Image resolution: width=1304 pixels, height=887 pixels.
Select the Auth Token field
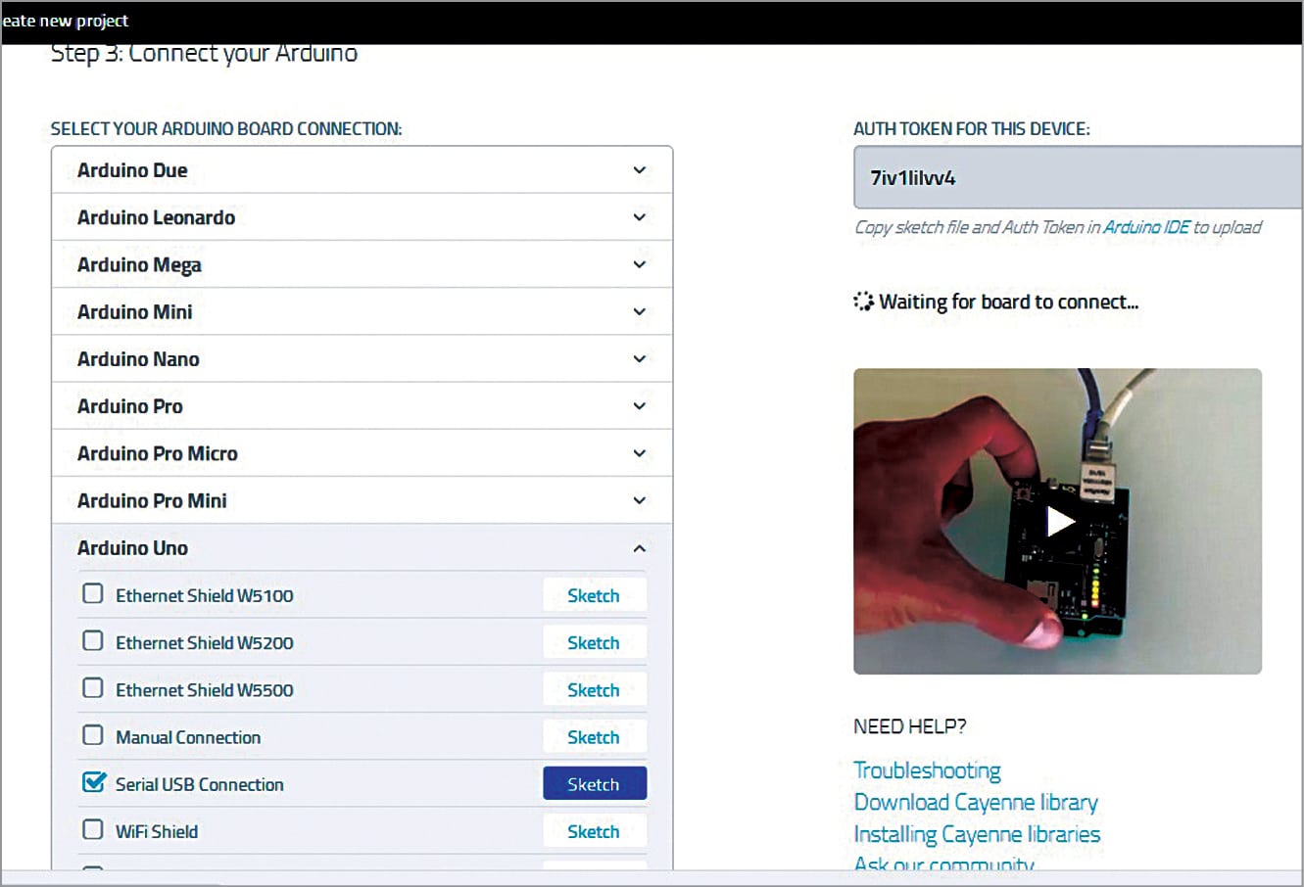1078,177
